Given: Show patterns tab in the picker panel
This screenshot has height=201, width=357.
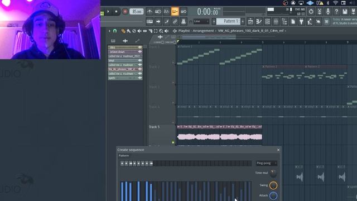Looking at the screenshot, I should click(x=113, y=41).
